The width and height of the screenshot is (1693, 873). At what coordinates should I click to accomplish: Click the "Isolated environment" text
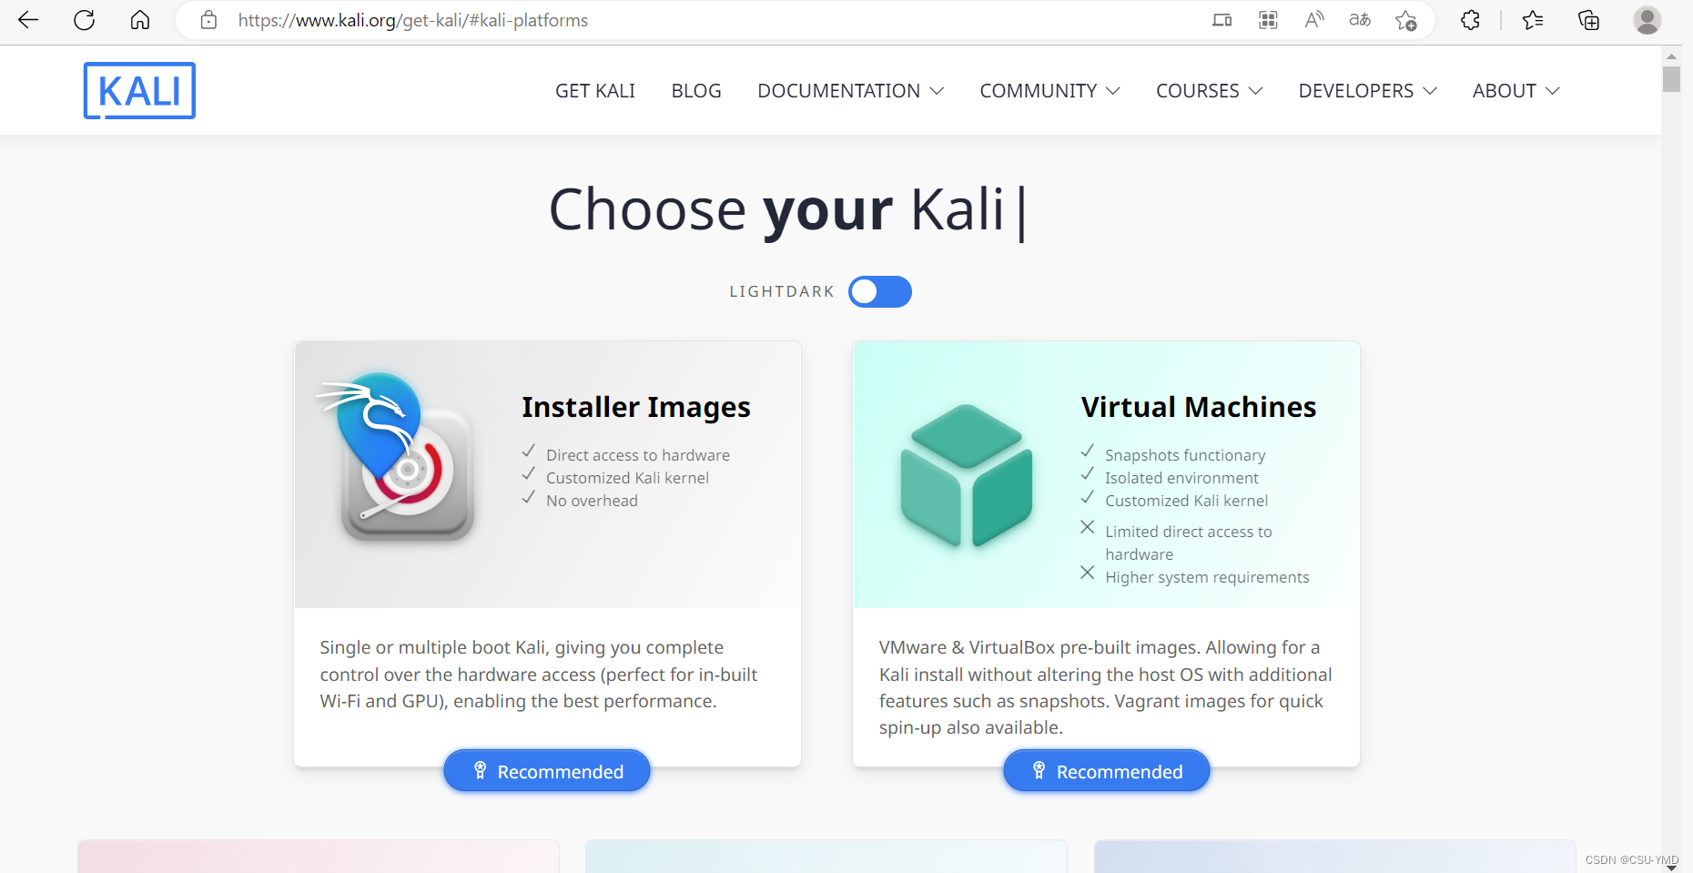click(1181, 478)
